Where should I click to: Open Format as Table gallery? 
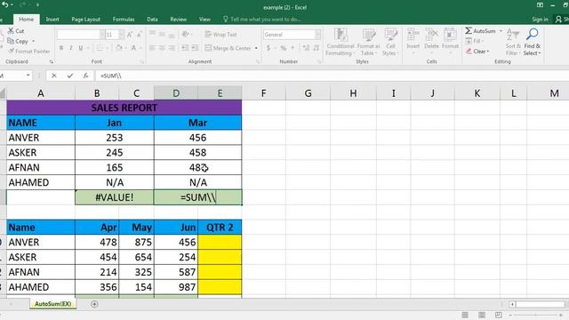369,42
